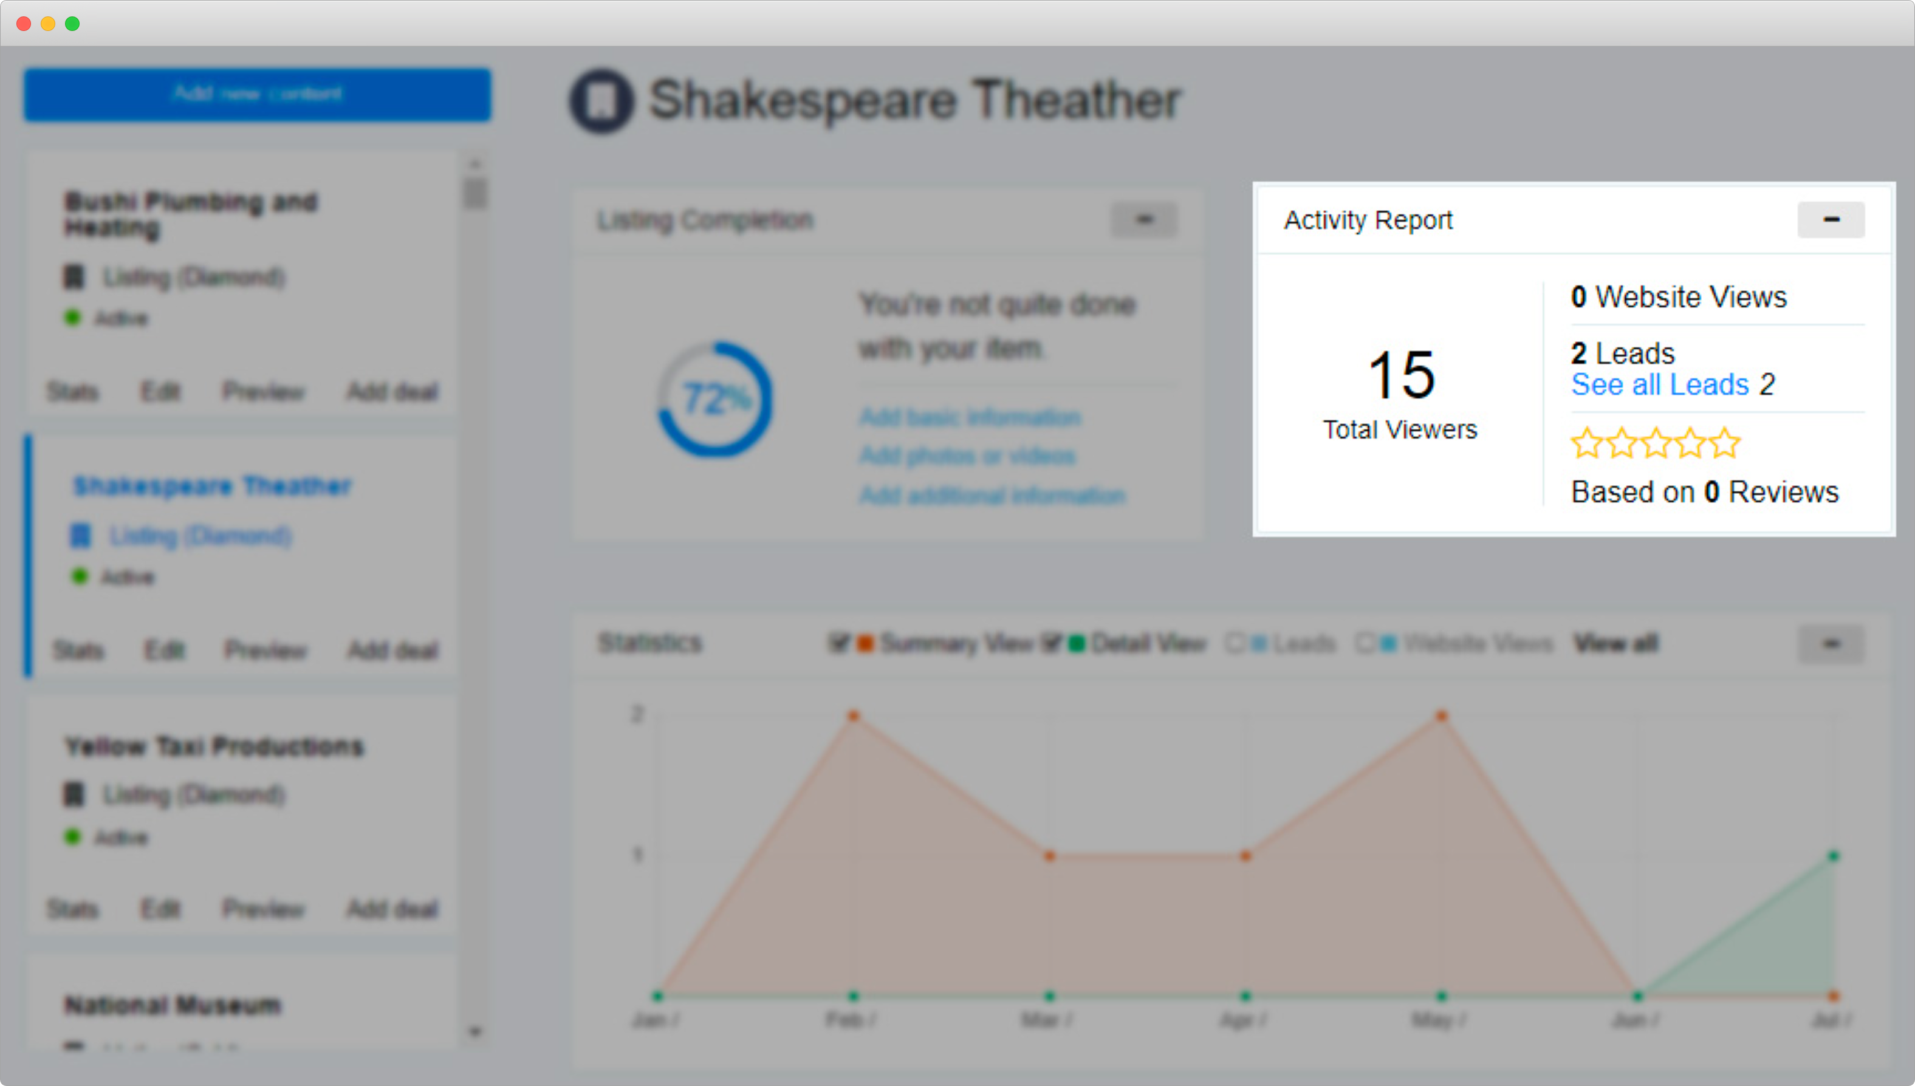Viewport: 1915px width, 1086px height.
Task: Click View all in Statistics
Action: coord(1616,643)
